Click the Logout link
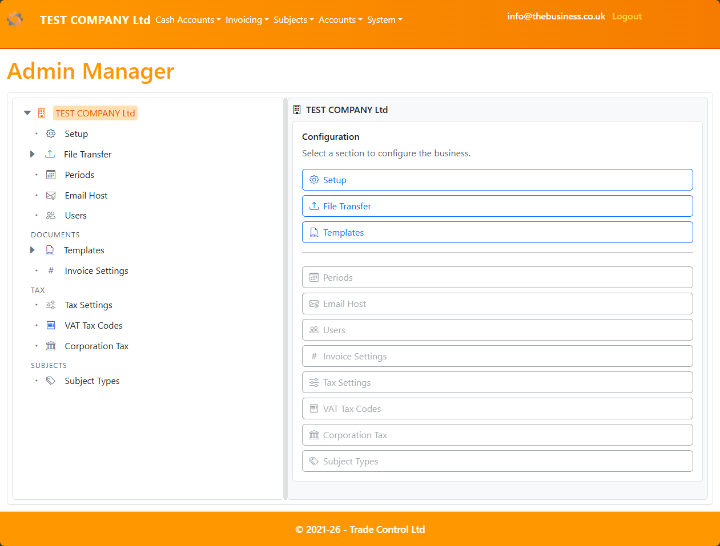 [626, 16]
